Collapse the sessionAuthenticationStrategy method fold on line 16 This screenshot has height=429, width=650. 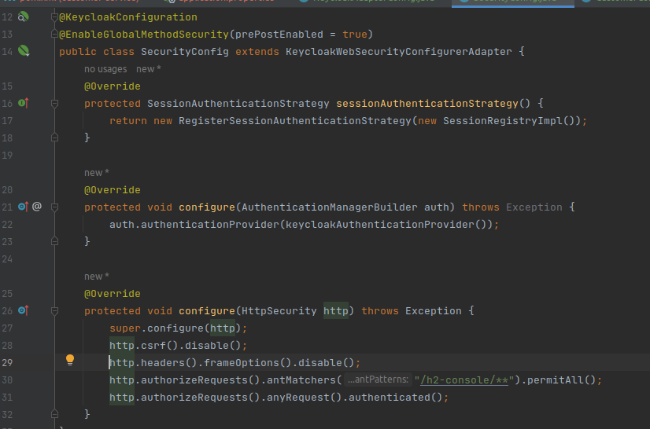54,104
